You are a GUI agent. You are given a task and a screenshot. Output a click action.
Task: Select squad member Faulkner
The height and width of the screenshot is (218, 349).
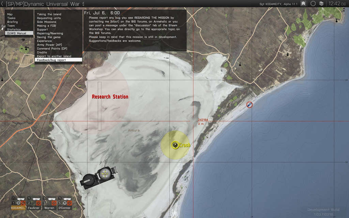[x=34, y=207]
